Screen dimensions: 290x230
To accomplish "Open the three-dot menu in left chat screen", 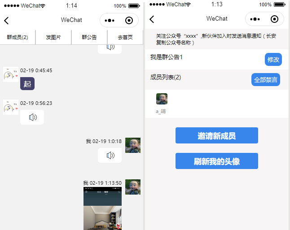I will click(x=110, y=21).
